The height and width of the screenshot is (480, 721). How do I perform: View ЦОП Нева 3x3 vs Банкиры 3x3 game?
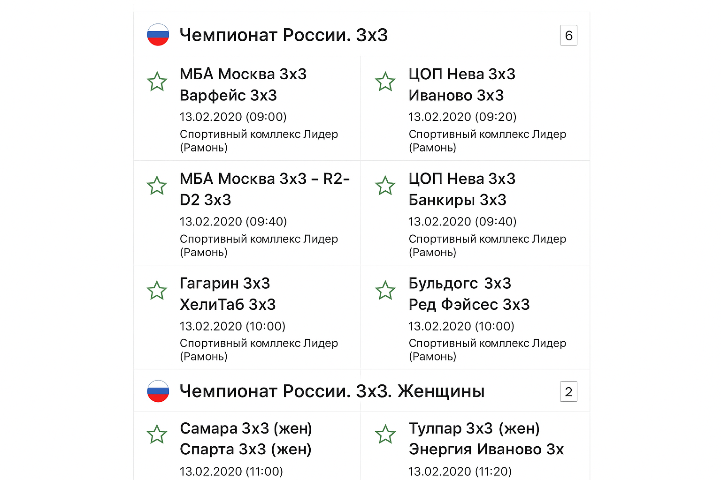tap(462, 189)
